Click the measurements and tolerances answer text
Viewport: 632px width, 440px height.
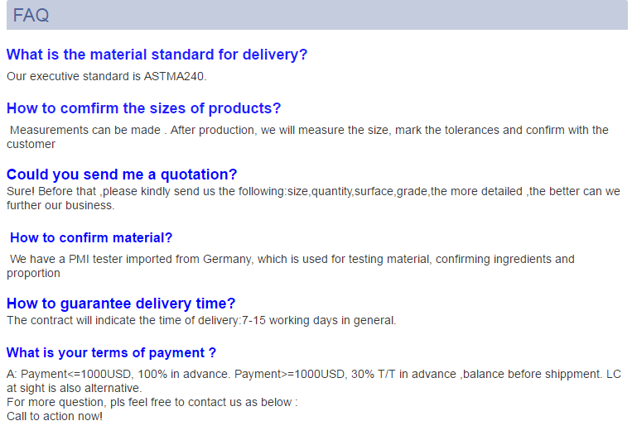pyautogui.click(x=308, y=130)
